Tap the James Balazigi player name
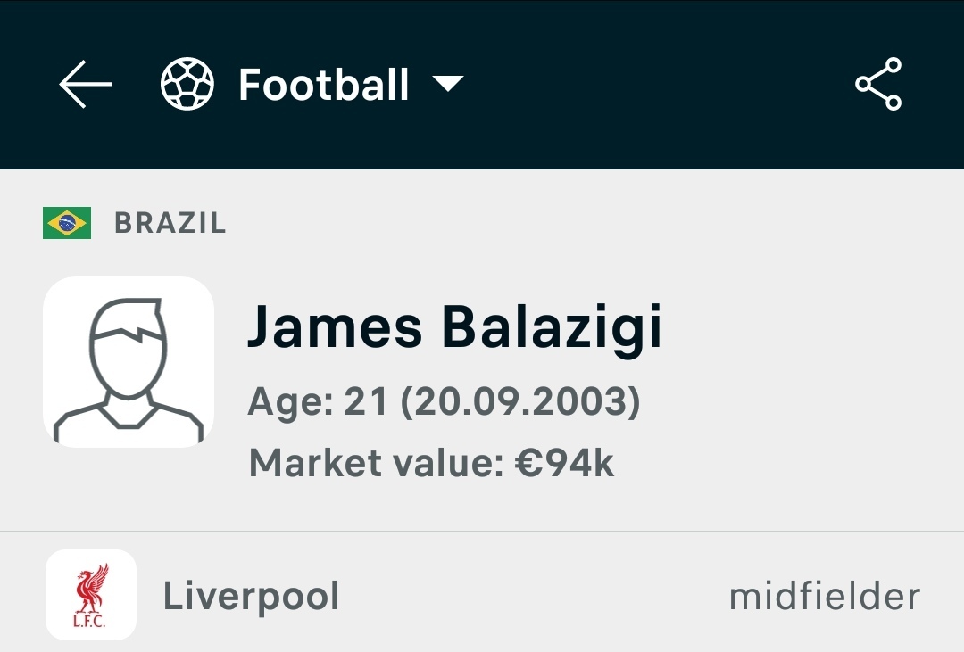This screenshot has width=964, height=652. pos(454,327)
